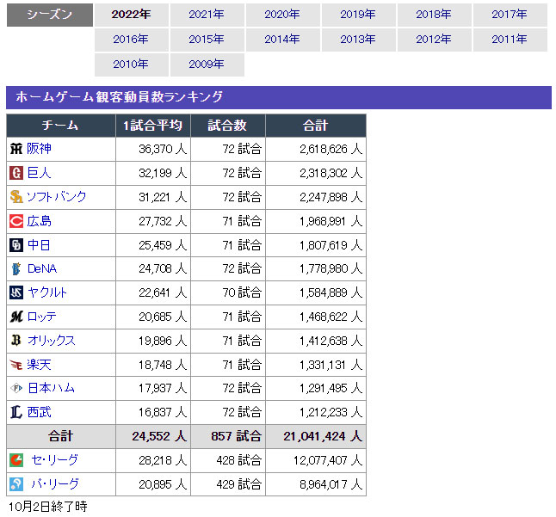View the 2014年 season ranking

click(282, 40)
